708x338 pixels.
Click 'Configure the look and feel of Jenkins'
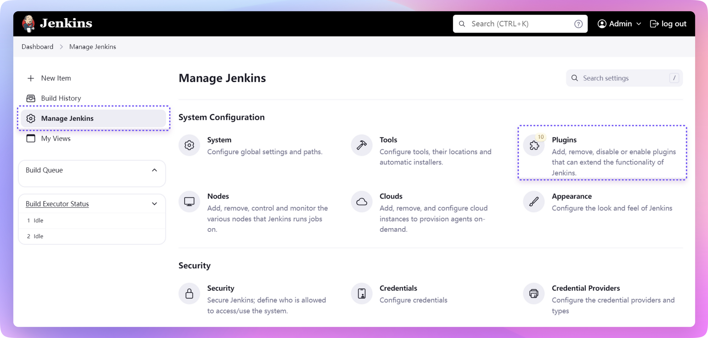click(x=612, y=208)
